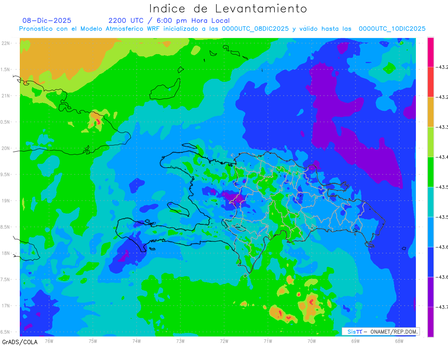Click the 69W longitude label
Viewport: 448px width, 346px height.
[355, 340]
